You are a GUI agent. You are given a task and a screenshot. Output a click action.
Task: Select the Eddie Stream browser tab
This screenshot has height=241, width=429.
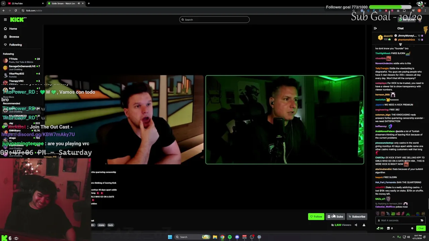(65, 3)
